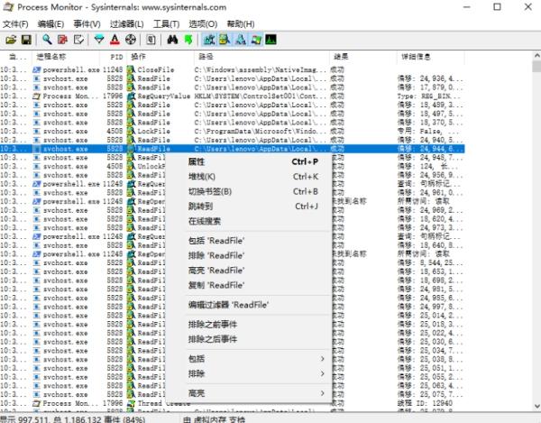Open the 工具(T) menu
541x423 pixels.
coord(166,24)
